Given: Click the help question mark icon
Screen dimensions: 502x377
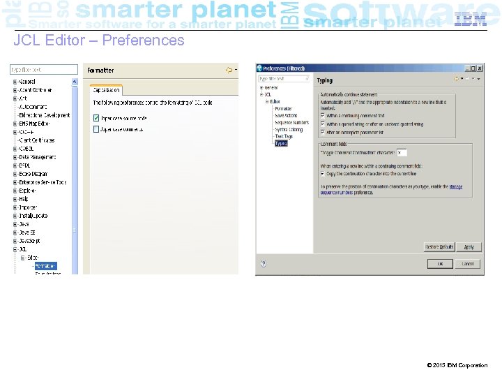Looking at the screenshot, I should pos(263,263).
